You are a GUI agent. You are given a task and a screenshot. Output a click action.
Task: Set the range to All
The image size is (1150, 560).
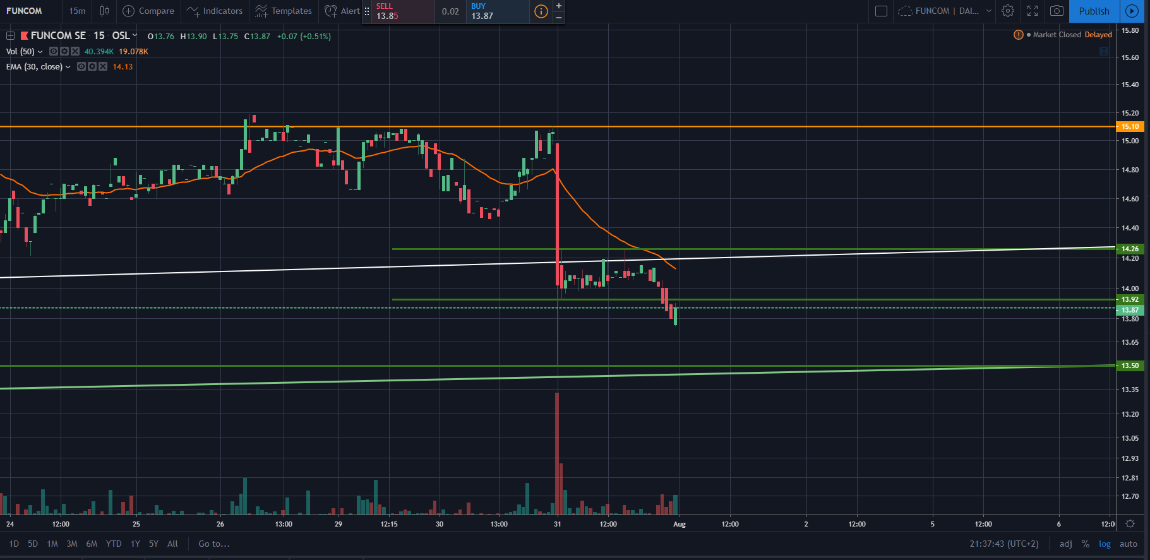pyautogui.click(x=172, y=544)
